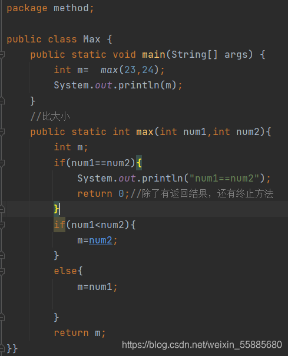
Task: Click the highlighted 'if' before num1<num2
Action: [59, 225]
